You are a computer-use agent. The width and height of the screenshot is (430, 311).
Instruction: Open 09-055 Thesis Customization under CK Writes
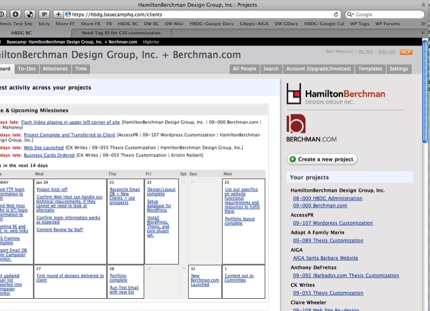(x=328, y=293)
